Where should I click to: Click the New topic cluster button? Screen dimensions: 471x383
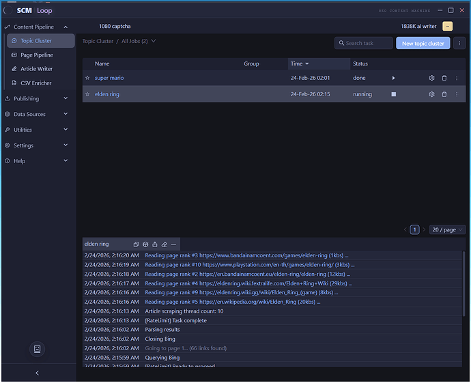[x=423, y=43]
